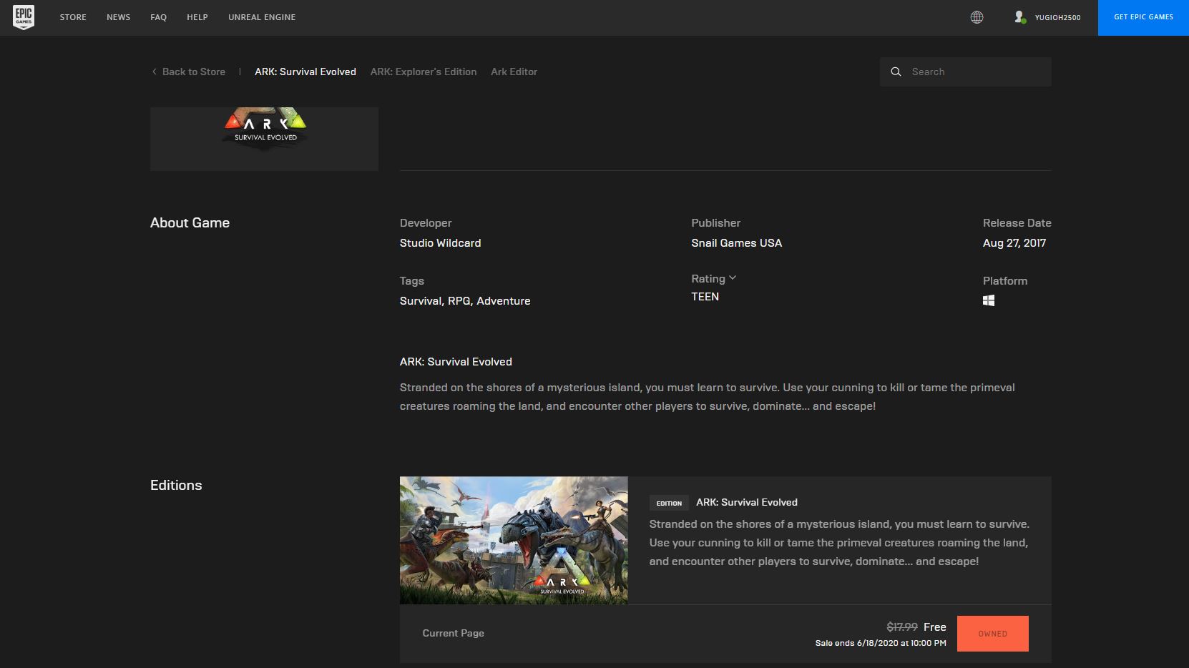The width and height of the screenshot is (1189, 668).
Task: Click the About Game heading
Action: pos(190,222)
